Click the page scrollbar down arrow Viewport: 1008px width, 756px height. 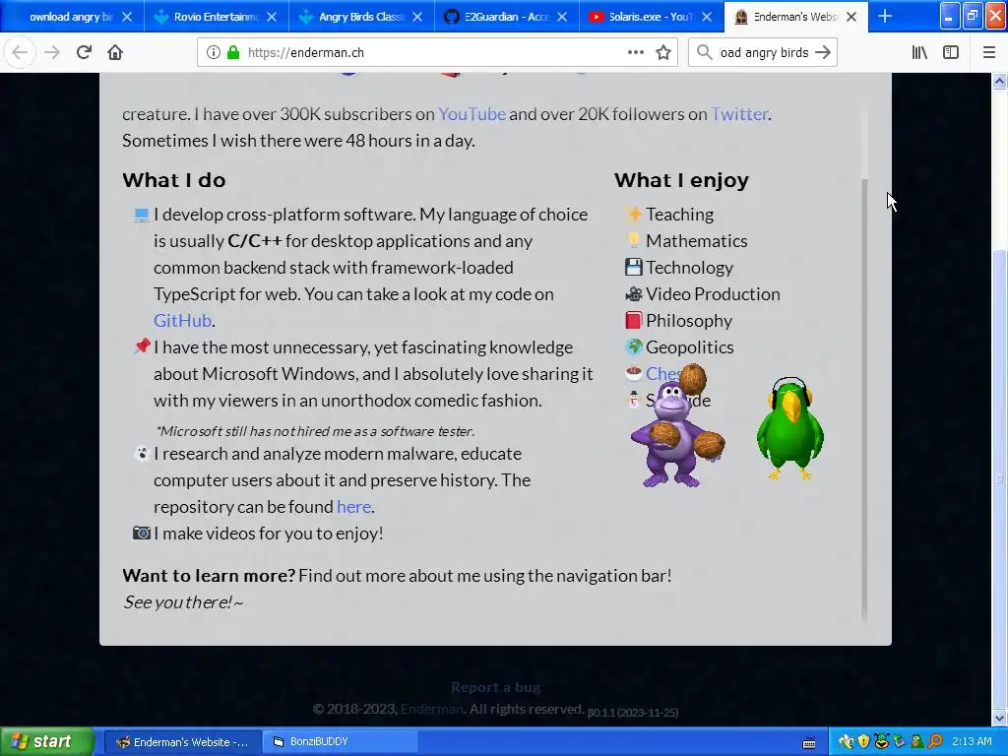point(999,718)
